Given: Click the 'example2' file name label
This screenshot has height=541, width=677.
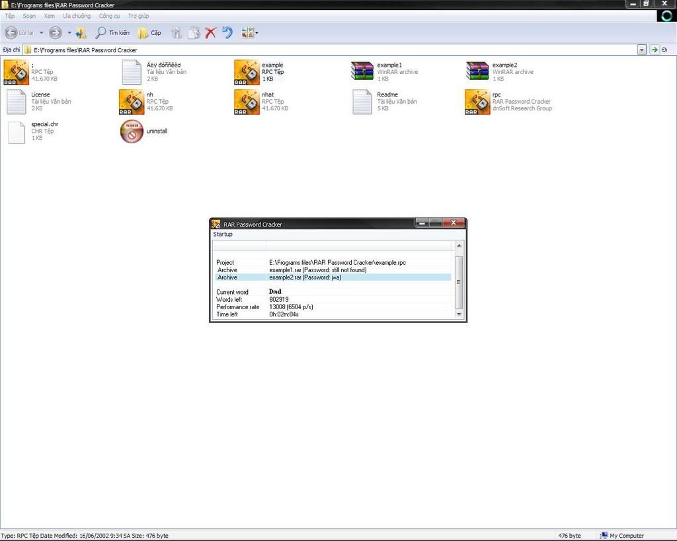Looking at the screenshot, I should tap(504, 65).
